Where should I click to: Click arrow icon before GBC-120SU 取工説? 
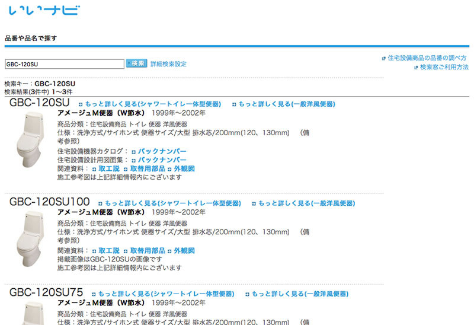[x=94, y=169]
